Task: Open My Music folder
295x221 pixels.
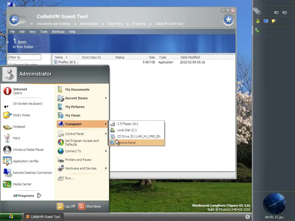Action: pyautogui.click(x=69, y=115)
